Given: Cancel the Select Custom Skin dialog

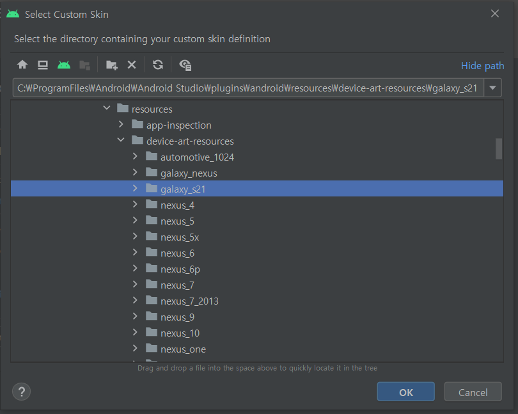Looking at the screenshot, I should coord(473,392).
